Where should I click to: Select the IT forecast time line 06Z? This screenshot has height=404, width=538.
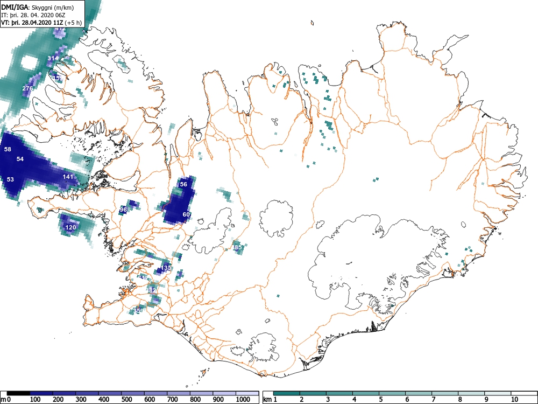tap(33, 15)
